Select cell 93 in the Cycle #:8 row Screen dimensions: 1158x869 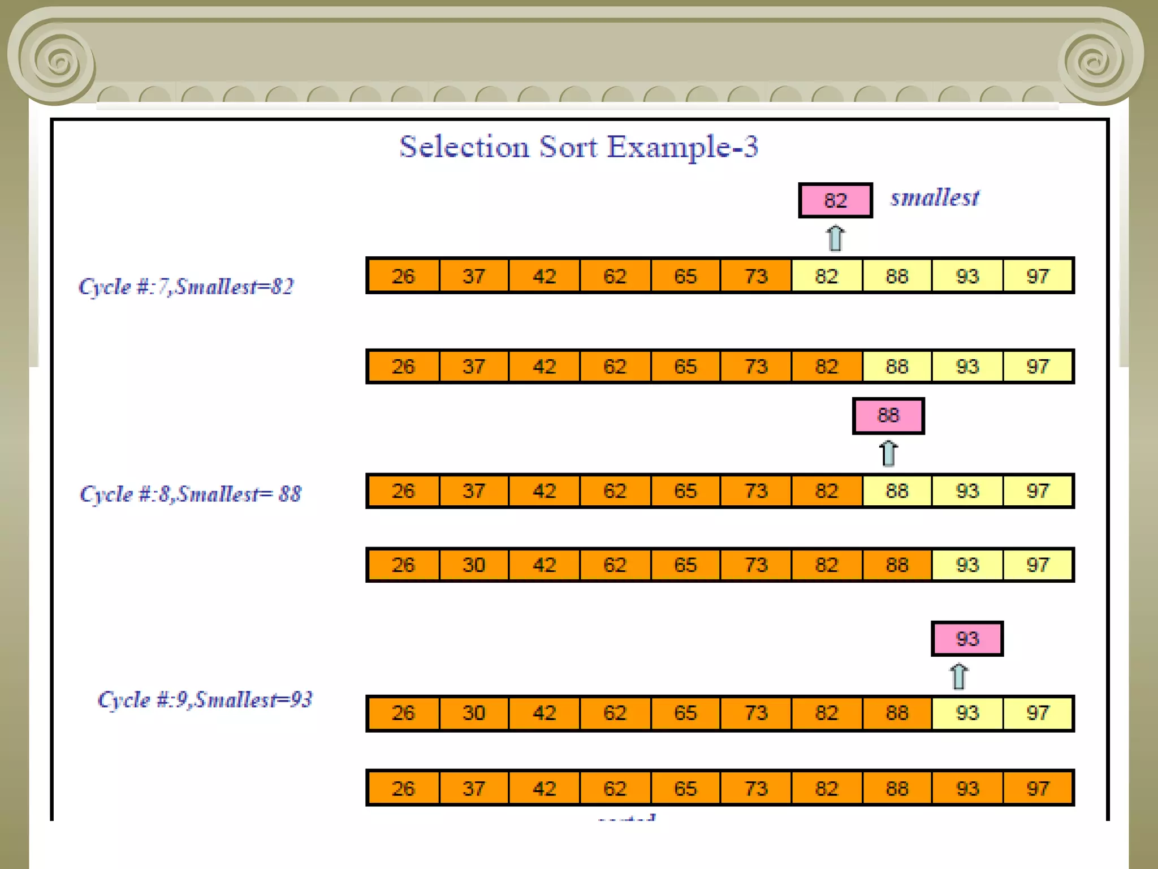click(x=967, y=491)
